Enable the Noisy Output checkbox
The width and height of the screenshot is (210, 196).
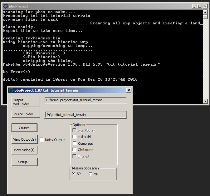pos(42,140)
